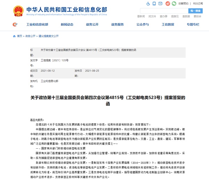Click the red swirl icon in navigation bar
This screenshot has width=209, height=180.
coord(15,24)
